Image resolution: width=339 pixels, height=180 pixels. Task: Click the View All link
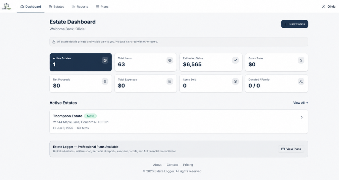pyautogui.click(x=301, y=103)
